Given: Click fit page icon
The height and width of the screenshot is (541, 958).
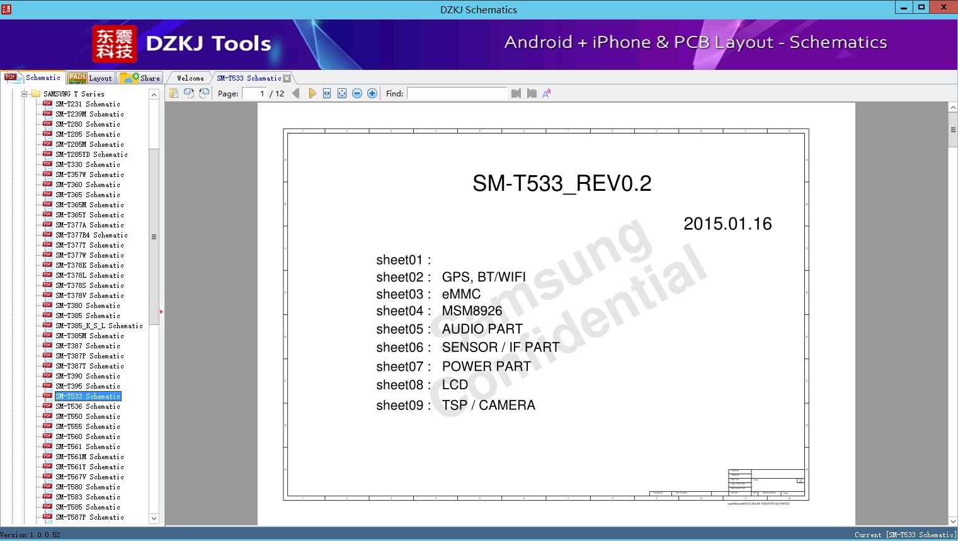Looking at the screenshot, I should point(342,93).
